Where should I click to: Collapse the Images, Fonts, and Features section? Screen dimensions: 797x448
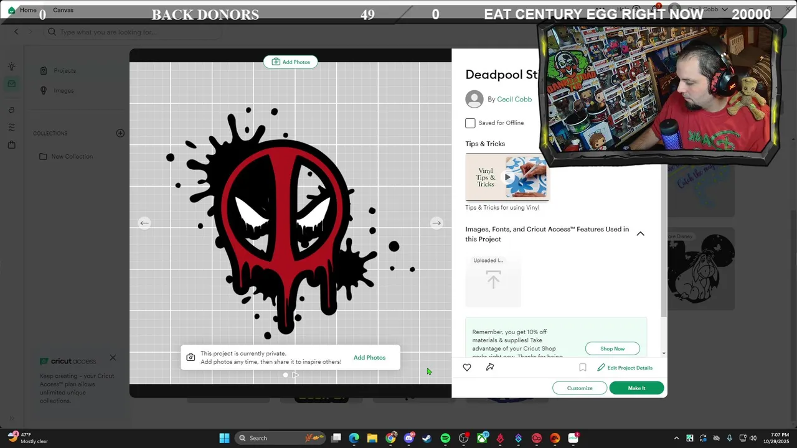640,234
